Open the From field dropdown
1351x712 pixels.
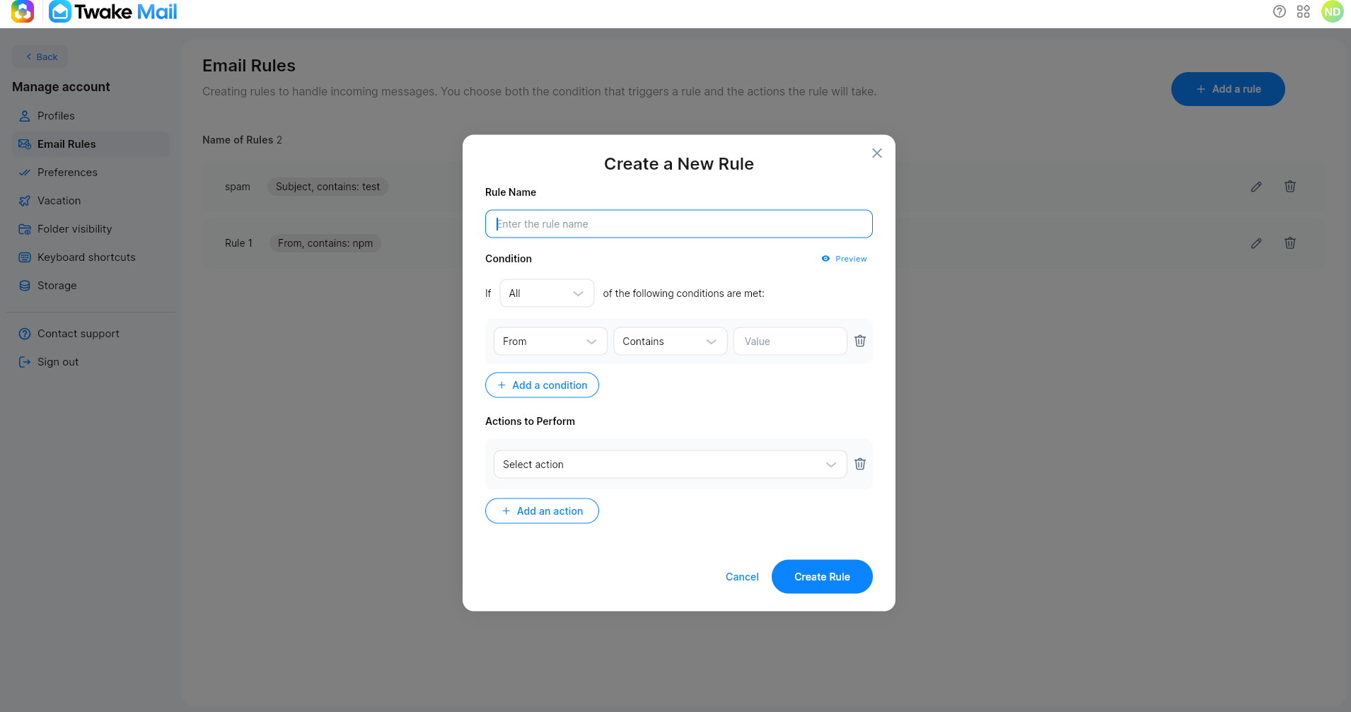(550, 341)
